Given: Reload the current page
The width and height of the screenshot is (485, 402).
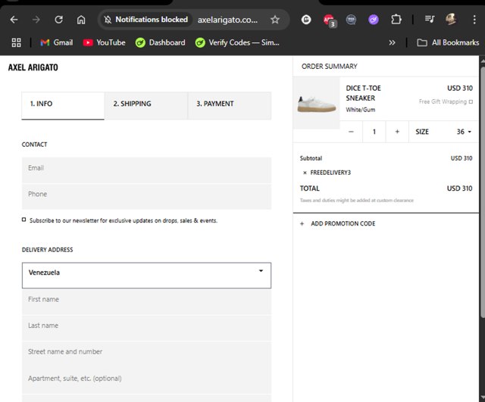Looking at the screenshot, I should (x=59, y=20).
